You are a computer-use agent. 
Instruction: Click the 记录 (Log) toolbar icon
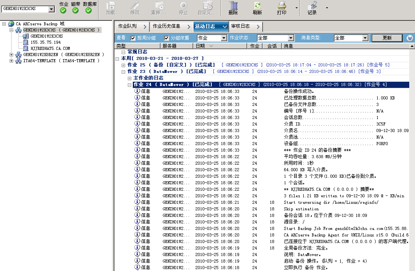pyautogui.click(x=312, y=6)
